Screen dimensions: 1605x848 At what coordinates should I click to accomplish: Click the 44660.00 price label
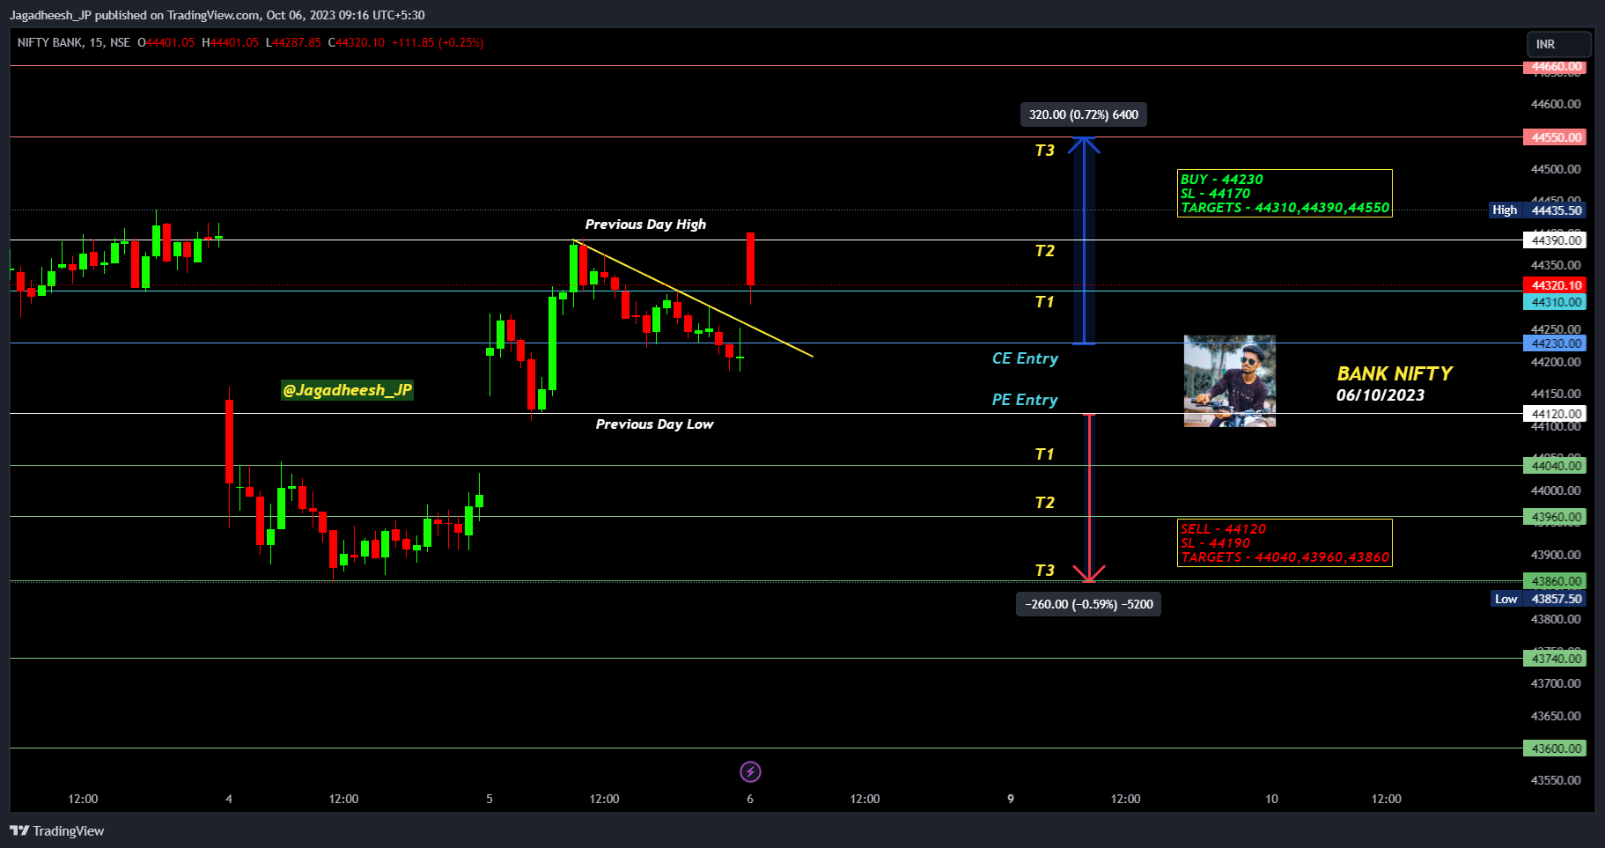click(x=1555, y=67)
